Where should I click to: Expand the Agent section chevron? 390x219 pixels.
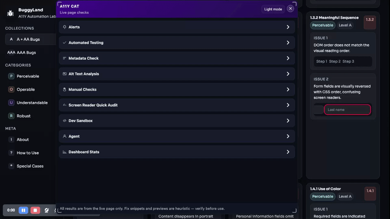(288, 136)
